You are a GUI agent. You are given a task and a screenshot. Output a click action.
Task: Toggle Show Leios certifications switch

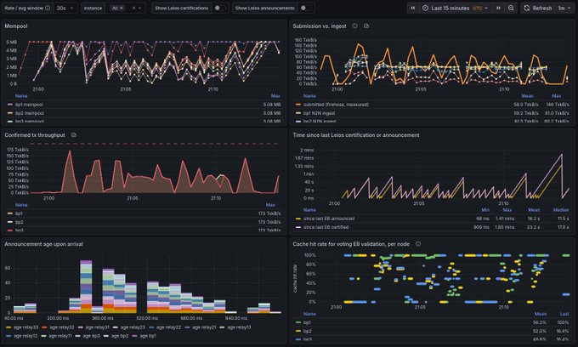point(219,8)
